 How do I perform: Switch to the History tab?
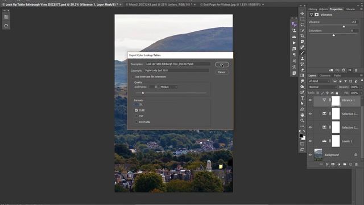pyautogui.click(x=313, y=9)
